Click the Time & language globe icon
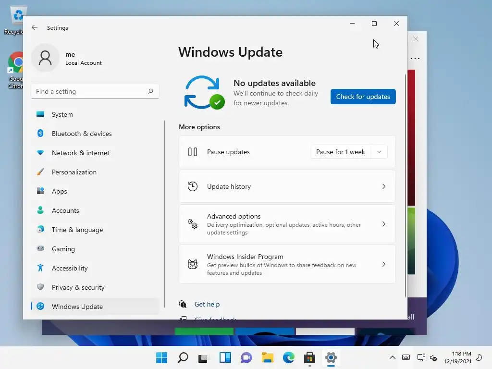492x369 pixels. 40,229
